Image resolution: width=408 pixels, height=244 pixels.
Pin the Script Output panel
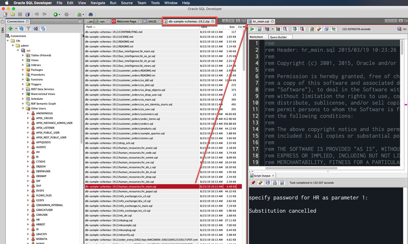(253, 183)
